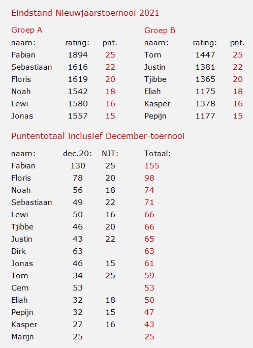Screen dimensions: 253x348
Task: Click Jonas's rating 1557 in Groep A
Action: pyautogui.click(x=78, y=116)
